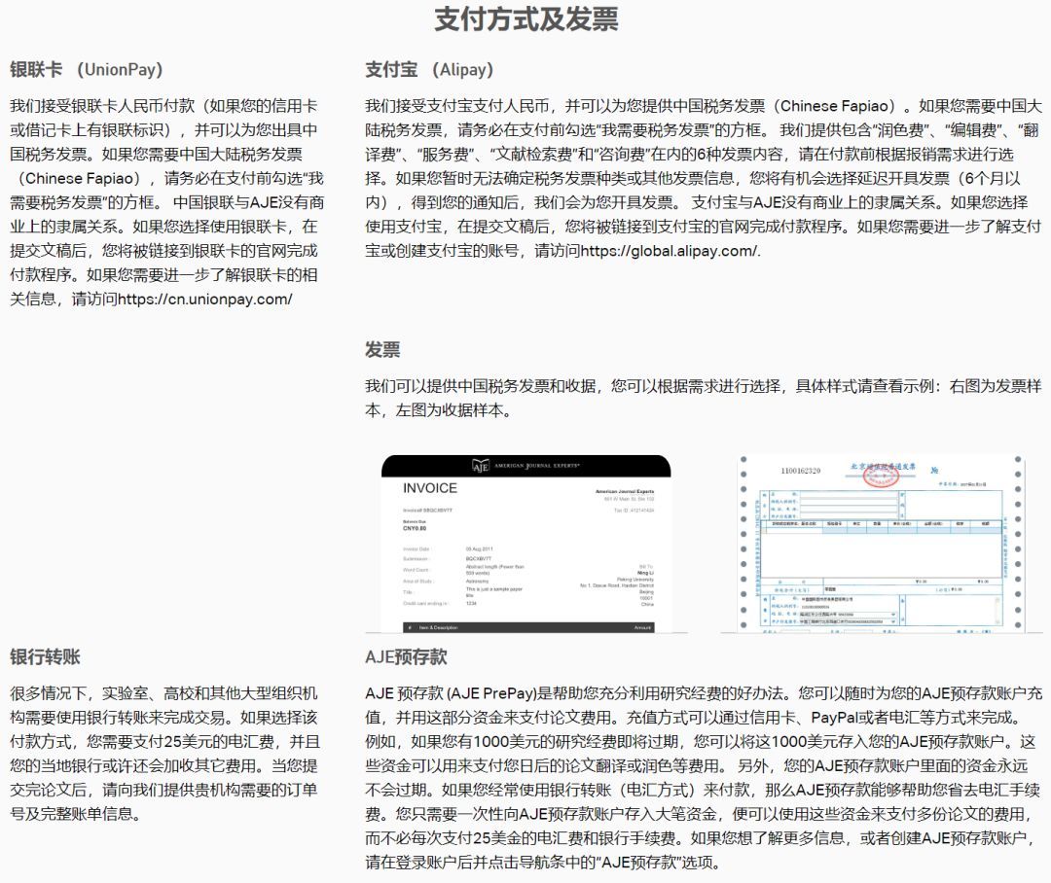The width and height of the screenshot is (1051, 883).
Task: Click the text 我们接受支付宝支付人民币
Action: point(457,106)
